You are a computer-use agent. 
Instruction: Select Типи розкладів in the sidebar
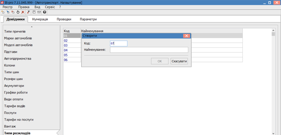click(x=17, y=133)
